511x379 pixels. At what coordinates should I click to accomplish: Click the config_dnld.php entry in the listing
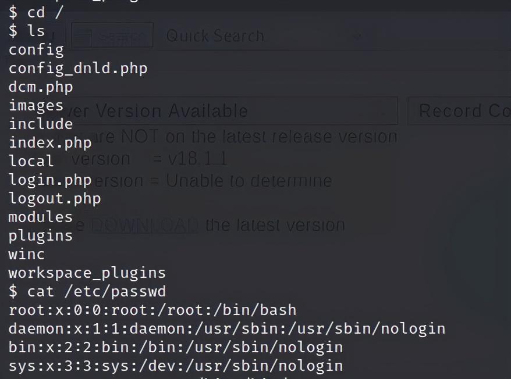coord(78,69)
